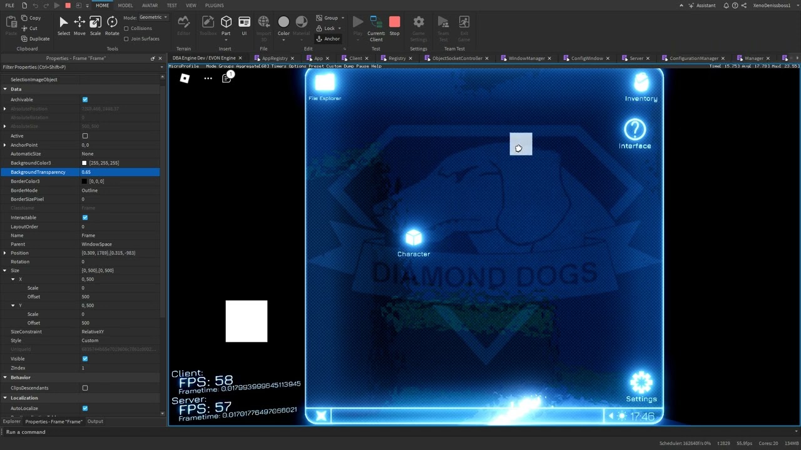Collapse the Localization section
The height and width of the screenshot is (450, 801).
5,398
